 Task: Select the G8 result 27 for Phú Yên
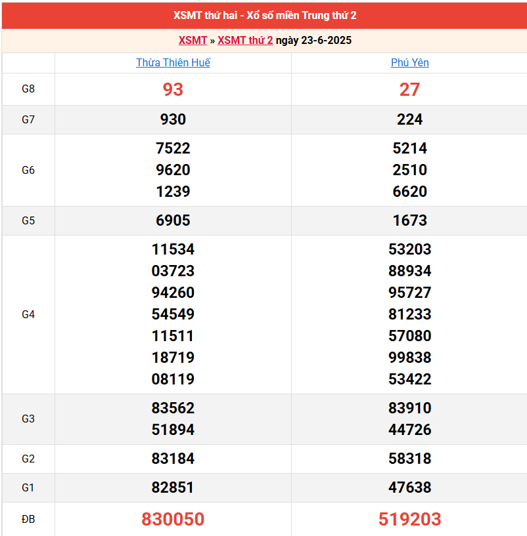(409, 89)
